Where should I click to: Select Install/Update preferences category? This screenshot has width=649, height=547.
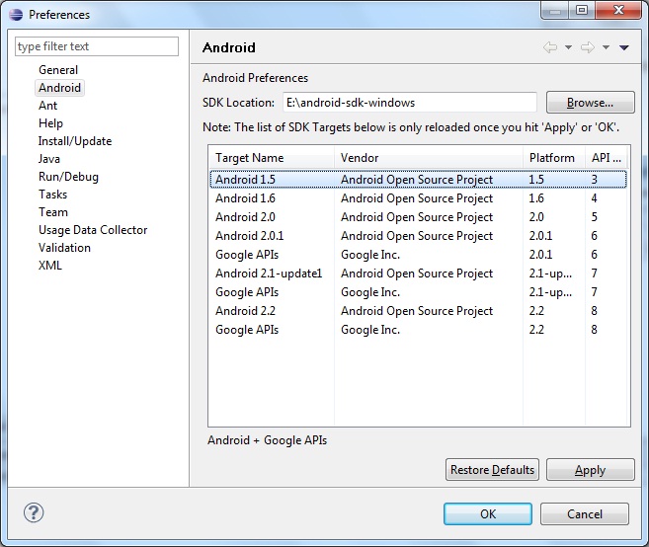pyautogui.click(x=75, y=141)
